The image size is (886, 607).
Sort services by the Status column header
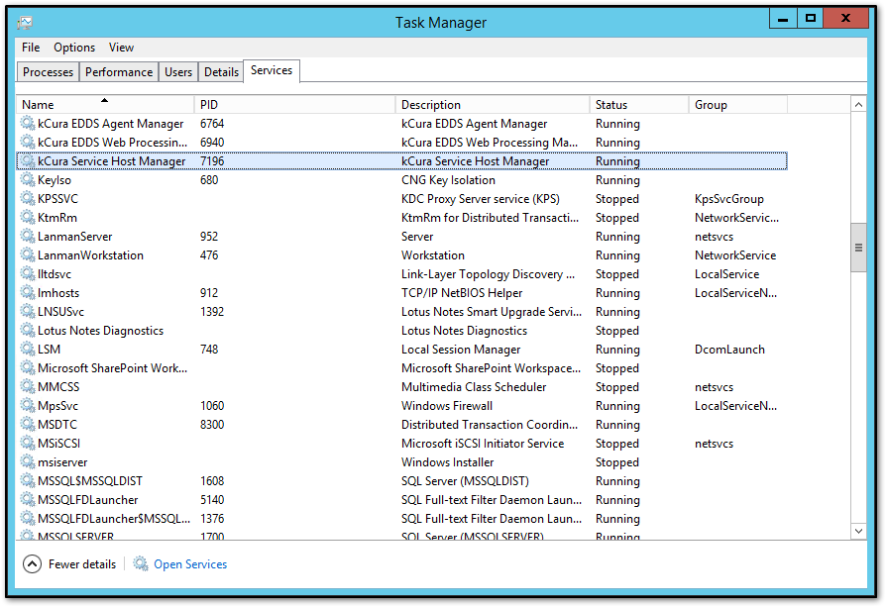[638, 104]
